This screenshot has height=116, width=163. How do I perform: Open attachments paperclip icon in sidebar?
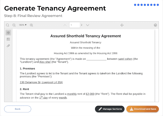coord(8,46)
